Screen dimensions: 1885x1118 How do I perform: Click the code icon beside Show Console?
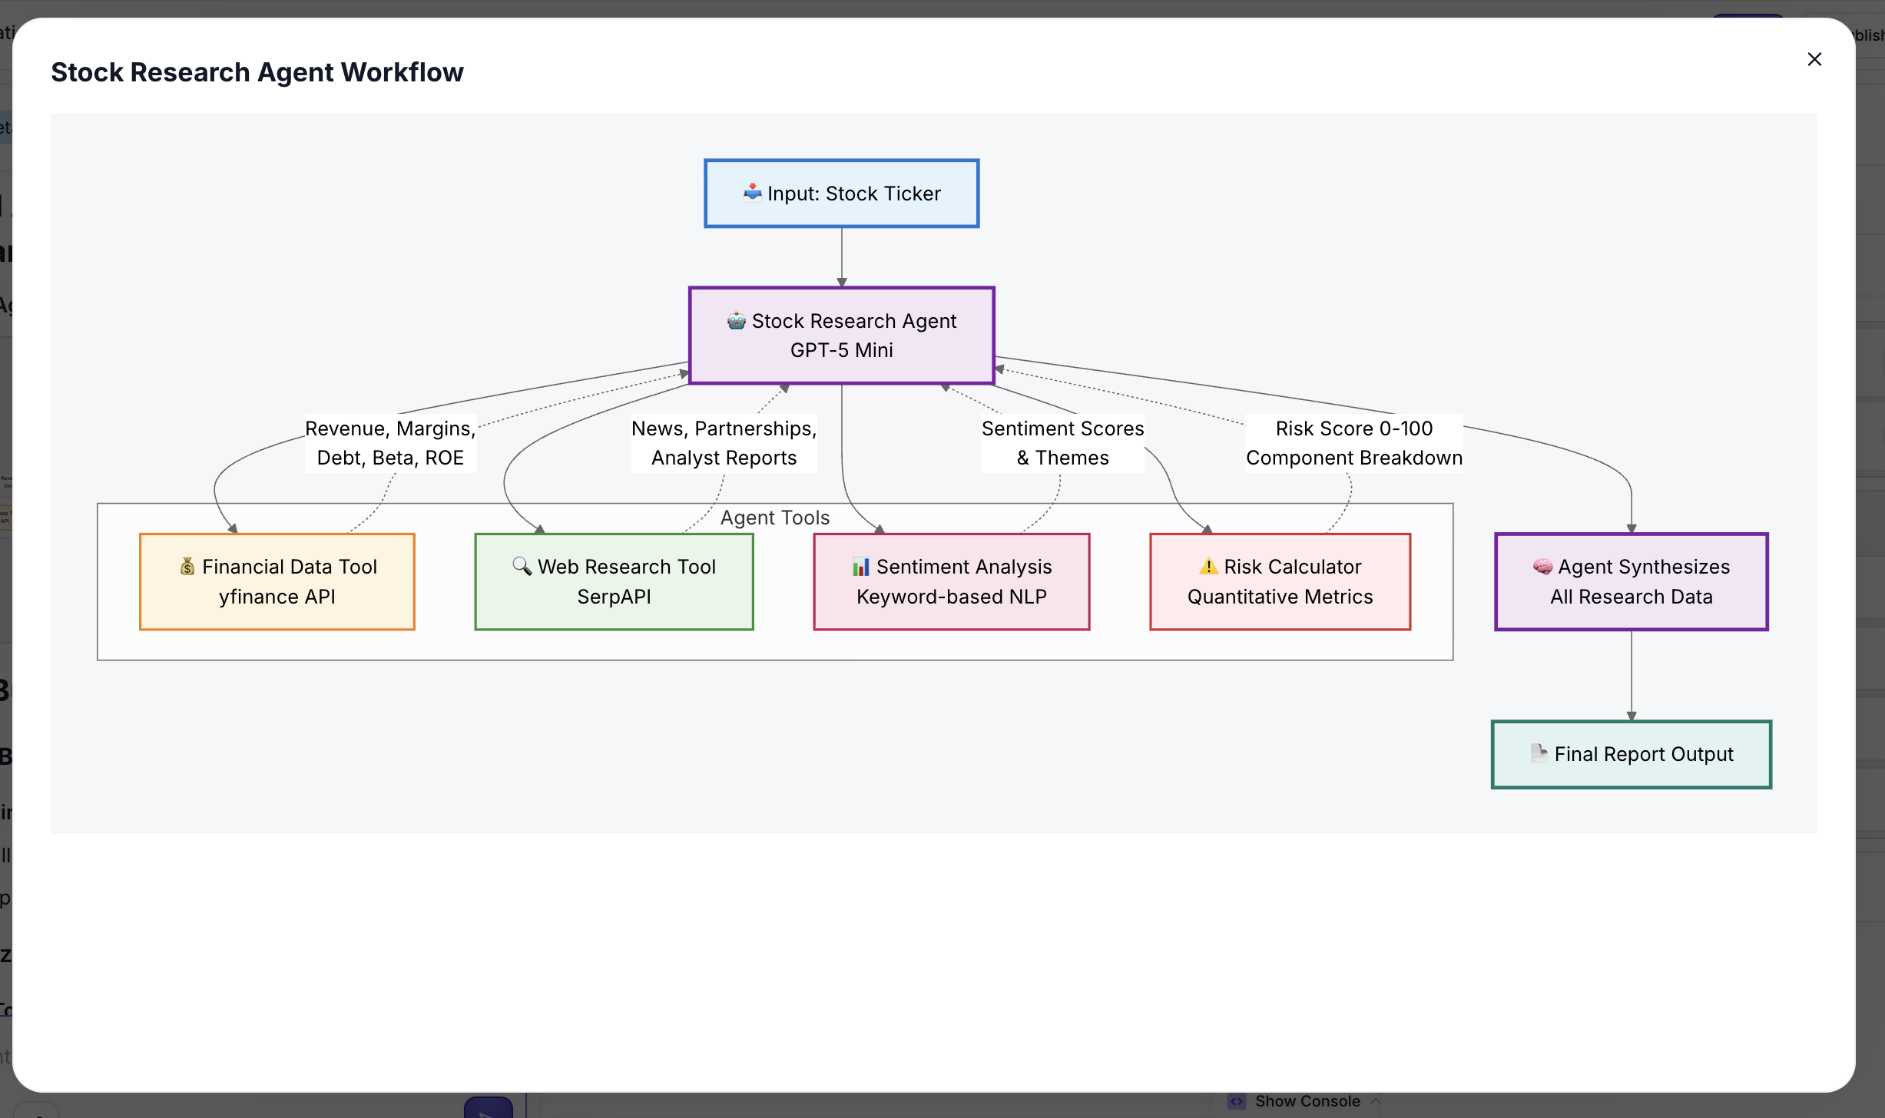(1237, 1100)
